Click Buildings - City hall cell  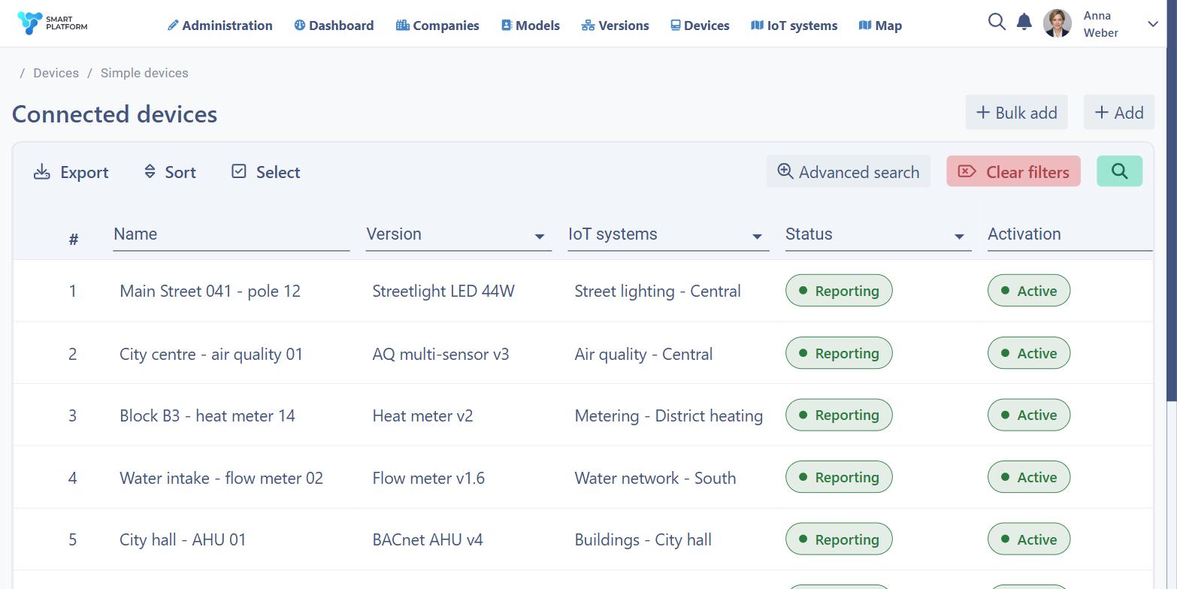(643, 539)
